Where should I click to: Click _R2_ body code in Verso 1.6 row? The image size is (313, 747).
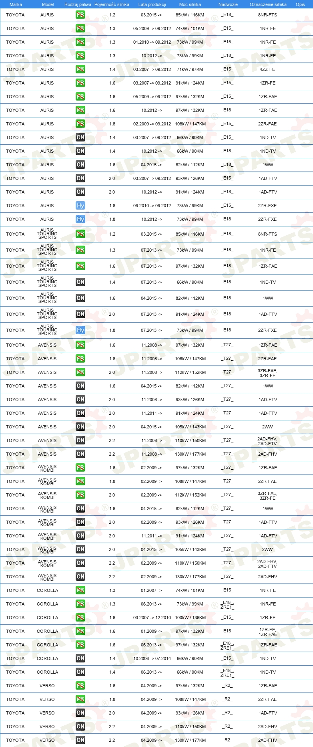[x=227, y=686]
